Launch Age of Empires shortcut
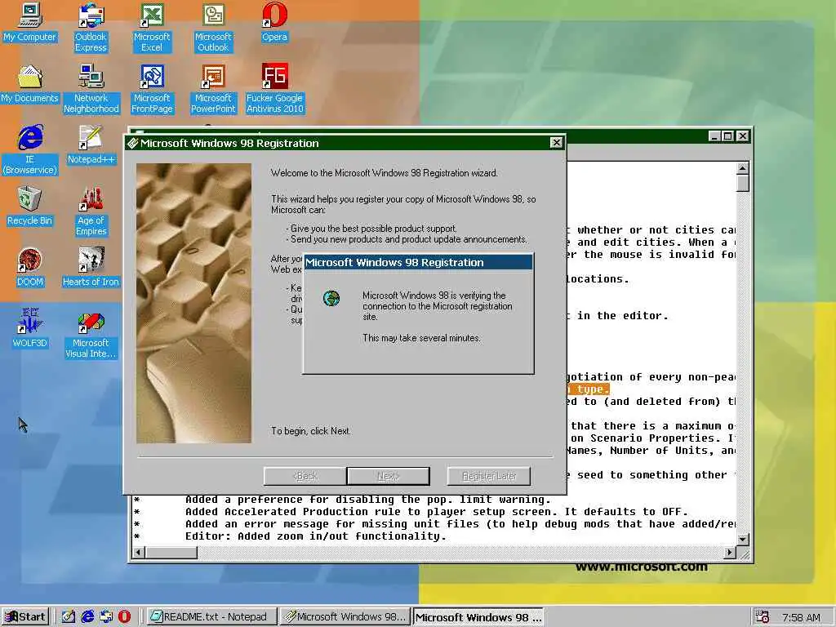This screenshot has width=836, height=627. [x=91, y=211]
